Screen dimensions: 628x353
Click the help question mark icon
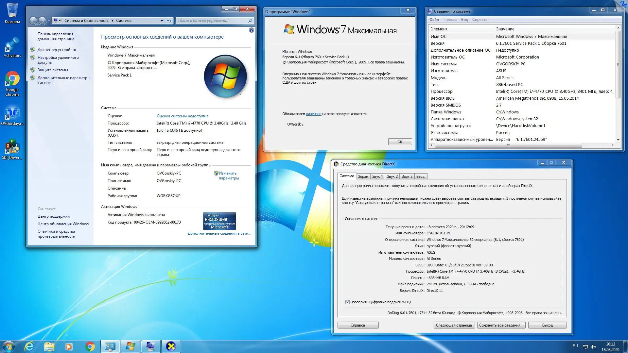click(251, 30)
